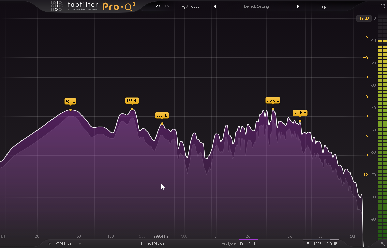Click the Copy button

(x=195, y=7)
